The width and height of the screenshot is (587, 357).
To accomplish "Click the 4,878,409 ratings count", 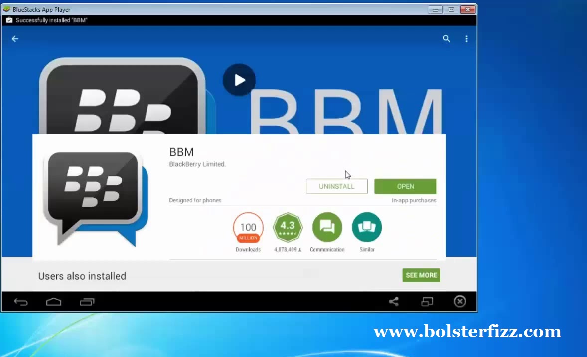I will tap(286, 250).
